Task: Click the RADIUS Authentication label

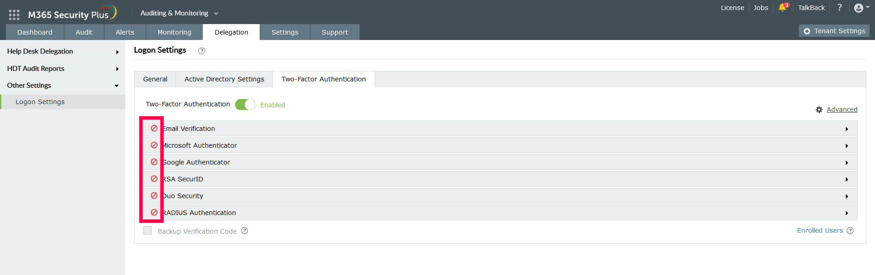Action: [x=199, y=213]
